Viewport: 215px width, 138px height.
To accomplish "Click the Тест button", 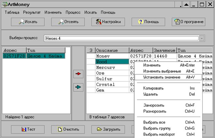I will point(28,129).
